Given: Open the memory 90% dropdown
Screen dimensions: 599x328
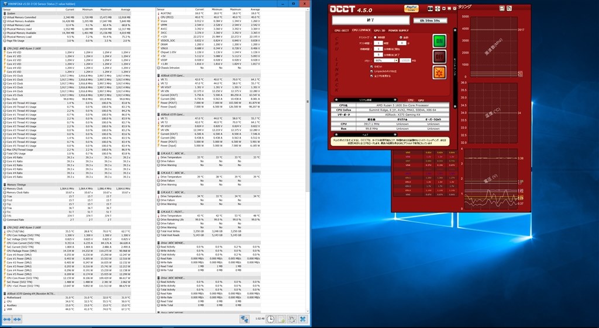Looking at the screenshot, I should tap(386, 60).
